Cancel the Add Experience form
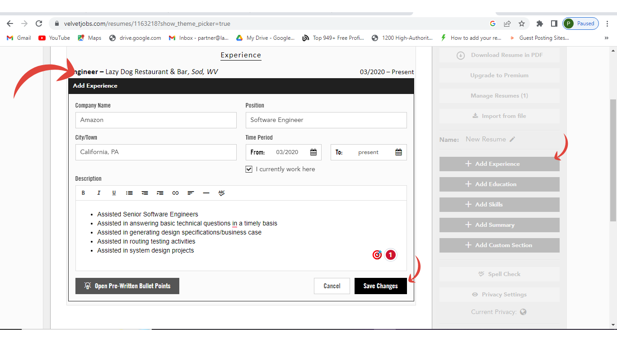617x347 pixels. 332,286
